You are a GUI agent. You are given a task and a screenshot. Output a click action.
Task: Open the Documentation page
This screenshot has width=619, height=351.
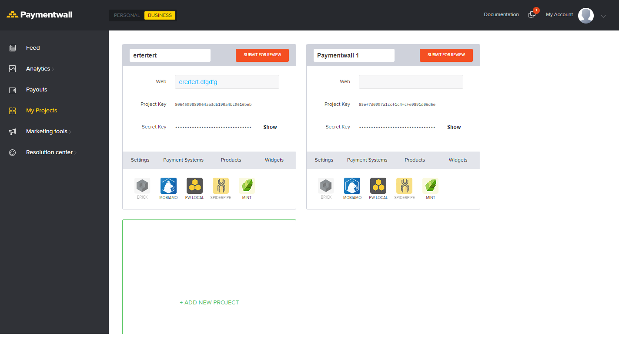[x=501, y=14]
